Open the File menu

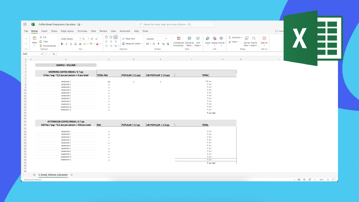tap(26, 31)
